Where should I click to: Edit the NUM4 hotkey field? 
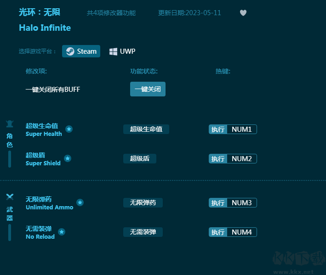[242, 232]
